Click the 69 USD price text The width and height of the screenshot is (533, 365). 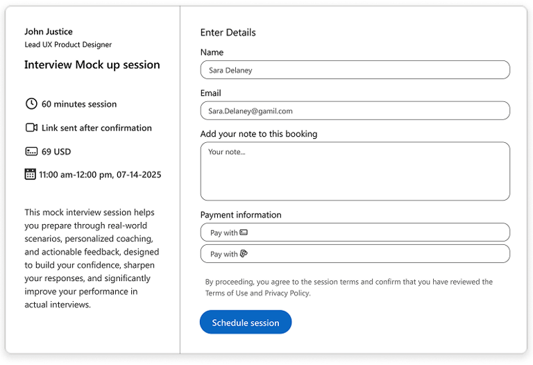pyautogui.click(x=56, y=151)
